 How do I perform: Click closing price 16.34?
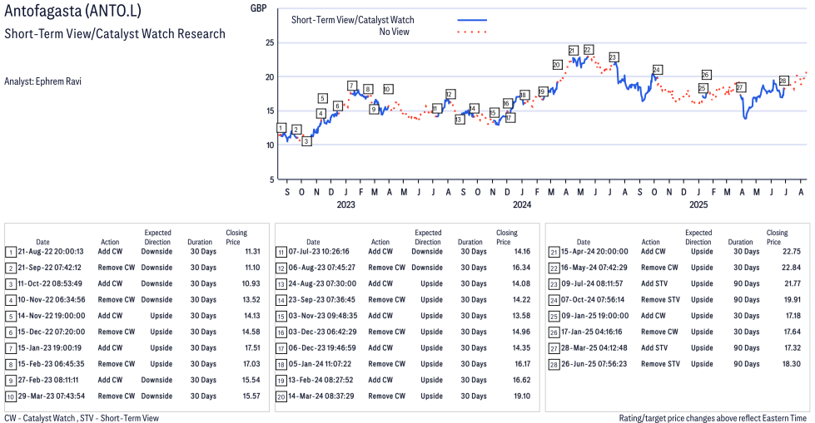click(522, 268)
